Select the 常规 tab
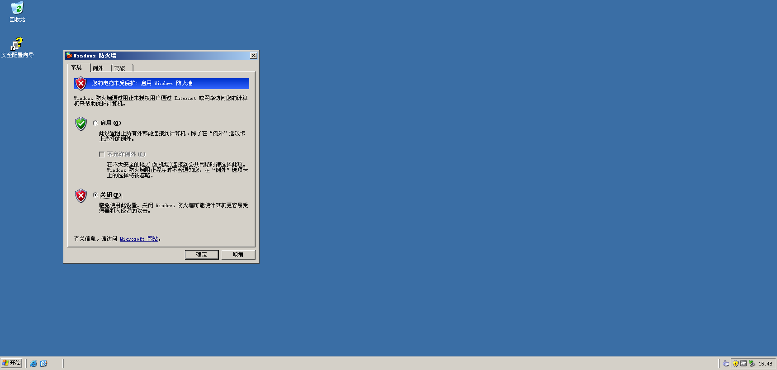The width and height of the screenshot is (777, 370). pos(76,67)
